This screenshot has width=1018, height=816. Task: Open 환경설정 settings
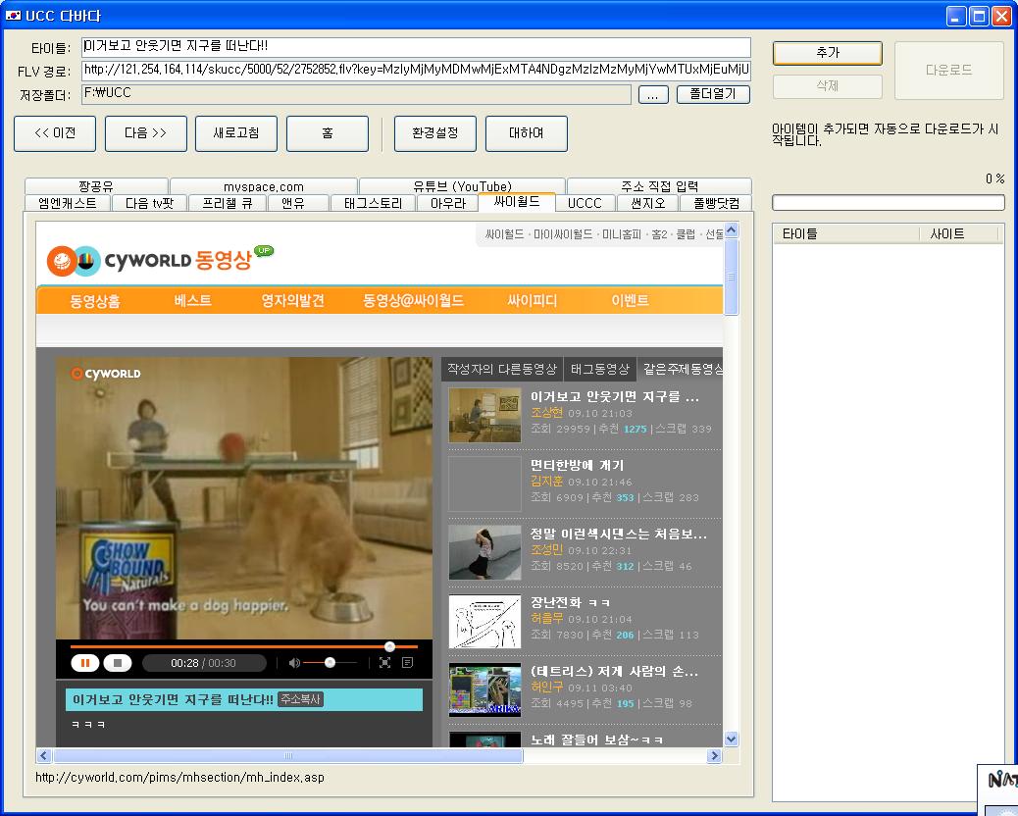pos(435,133)
